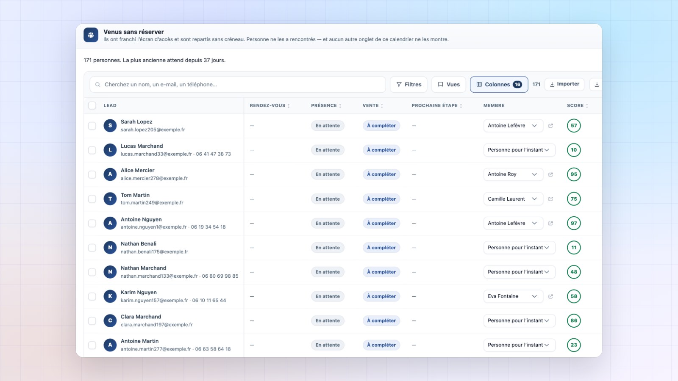Image resolution: width=678 pixels, height=381 pixels.
Task: Sort by the VENTE column header
Action: [x=373, y=105]
